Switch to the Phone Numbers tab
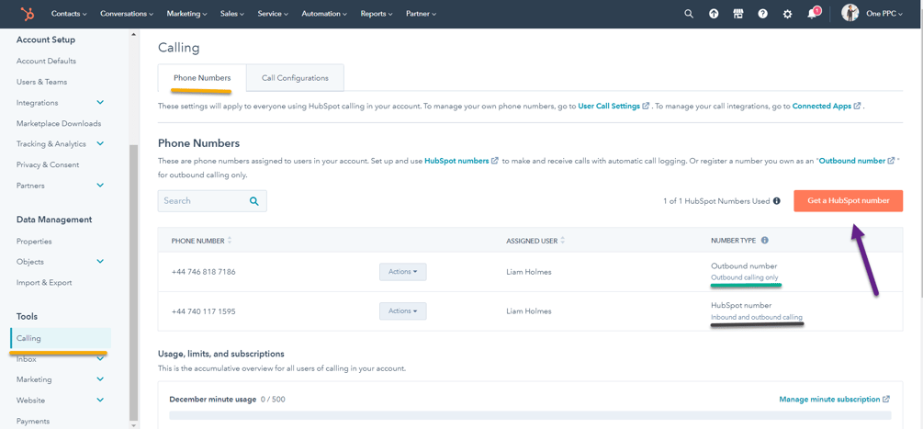This screenshot has width=923, height=429. point(202,78)
